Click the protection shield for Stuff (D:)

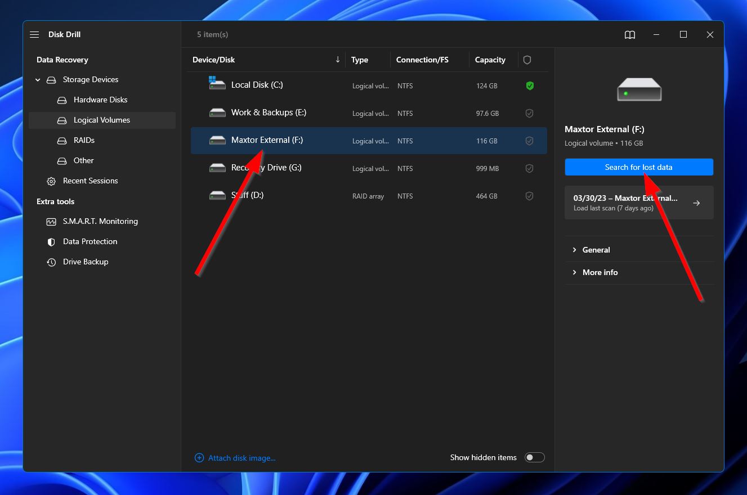coord(529,196)
